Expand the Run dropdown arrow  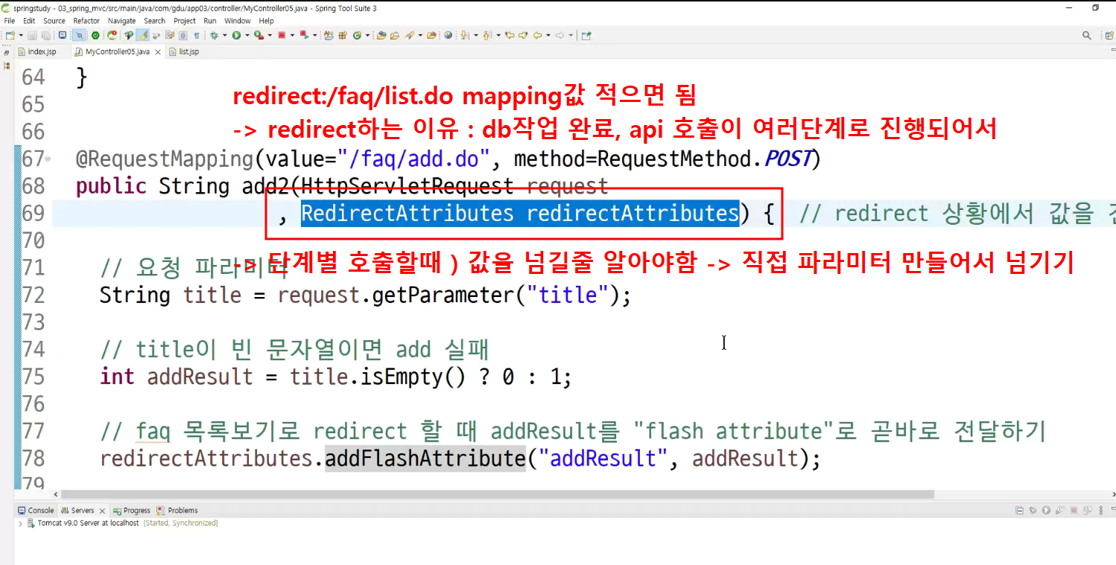pos(247,35)
